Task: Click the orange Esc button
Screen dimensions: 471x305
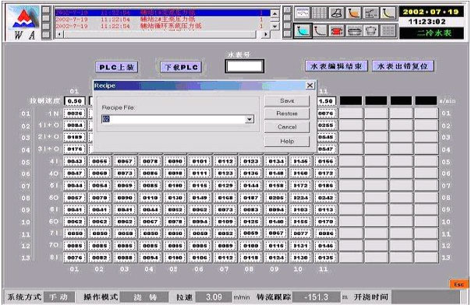Action: coord(459,284)
